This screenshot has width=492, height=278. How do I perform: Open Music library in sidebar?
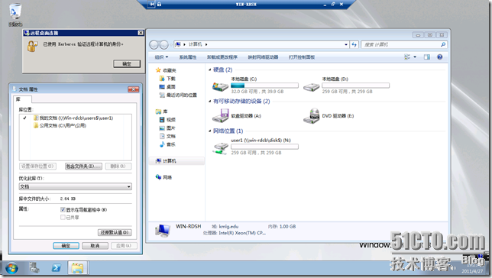167,144
